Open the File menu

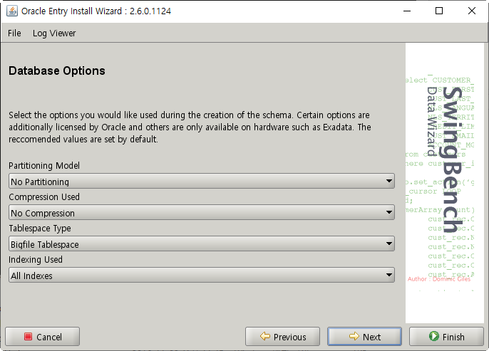pos(14,33)
